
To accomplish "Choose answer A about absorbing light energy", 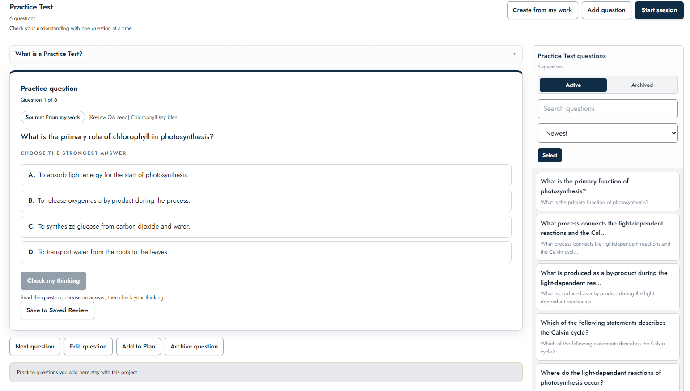I will (x=266, y=175).
